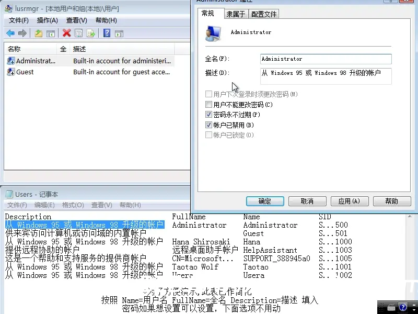This screenshot has width=418, height=314.
Task: Click the red X Delete toolbar icon
Action: coord(67,33)
